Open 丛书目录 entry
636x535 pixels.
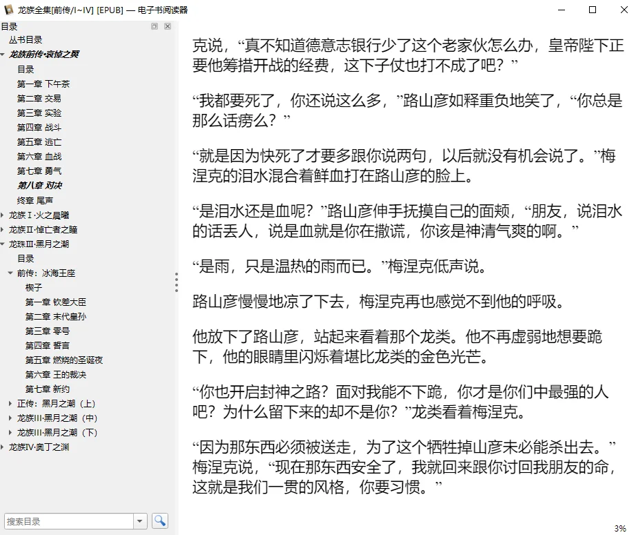(26, 40)
